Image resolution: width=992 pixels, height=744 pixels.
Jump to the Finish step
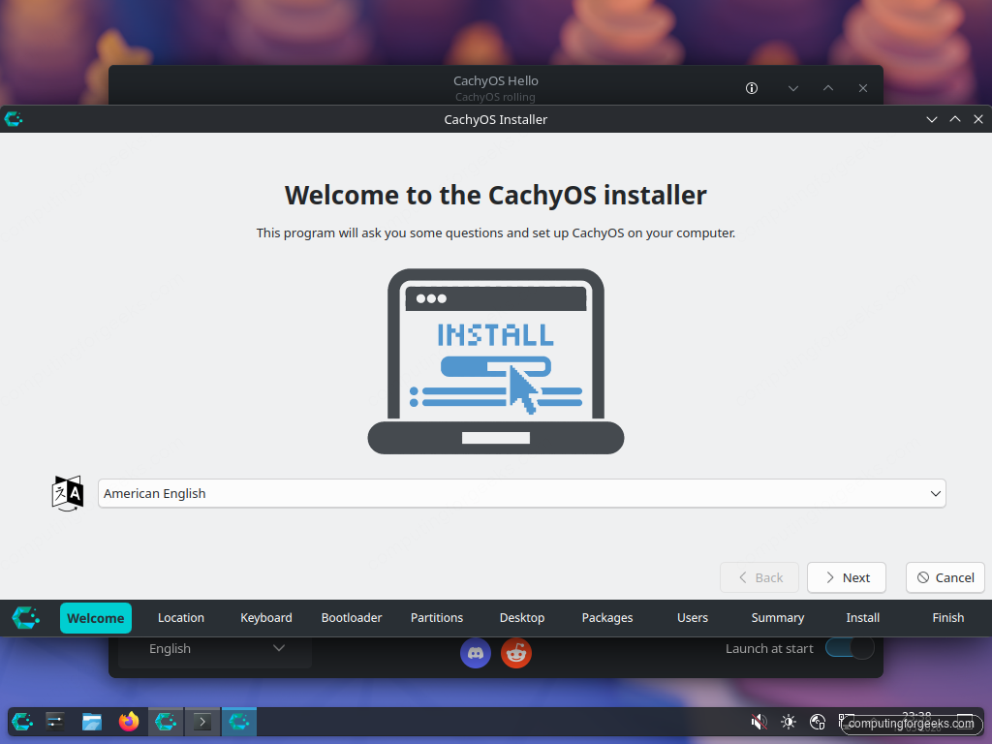click(x=948, y=618)
